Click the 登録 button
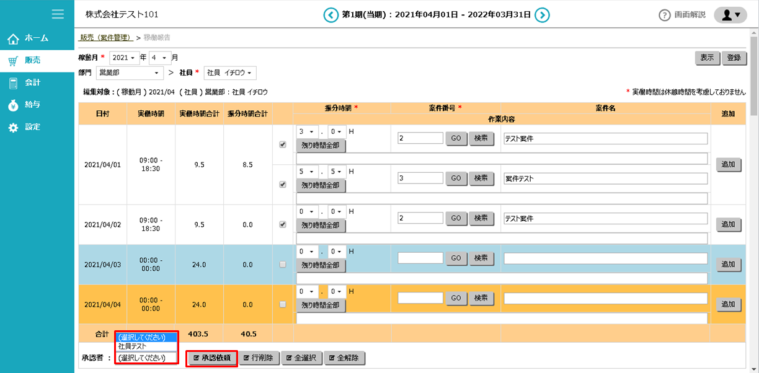759x373 pixels. click(x=734, y=58)
